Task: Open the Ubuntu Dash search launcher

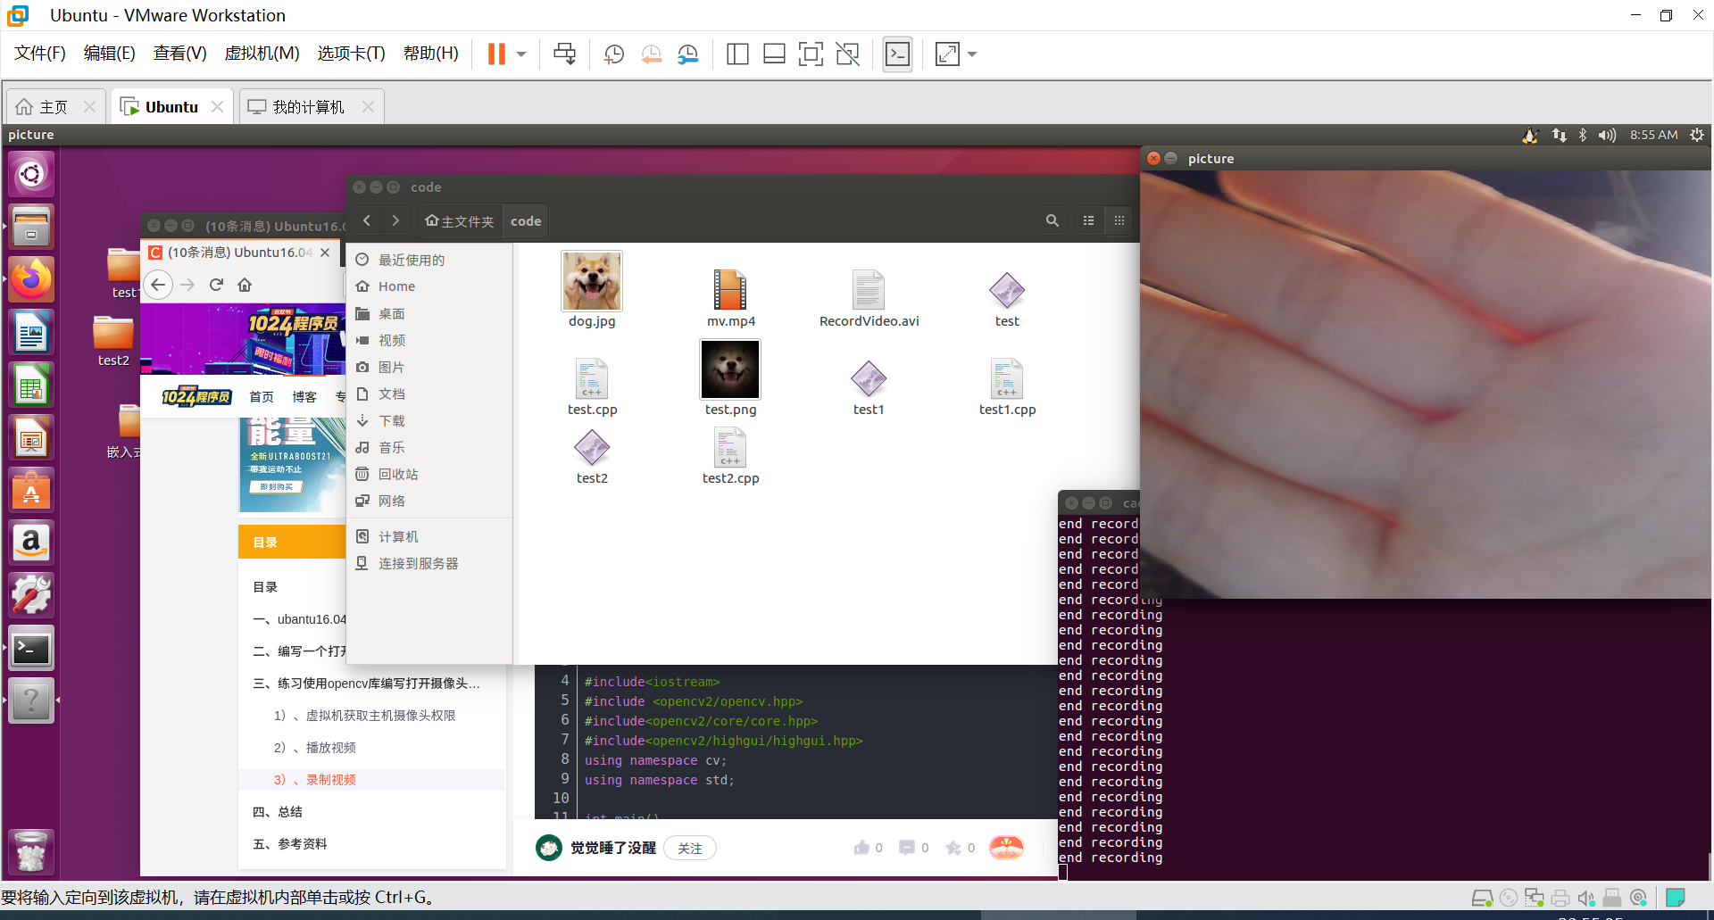Action: pos(31,173)
